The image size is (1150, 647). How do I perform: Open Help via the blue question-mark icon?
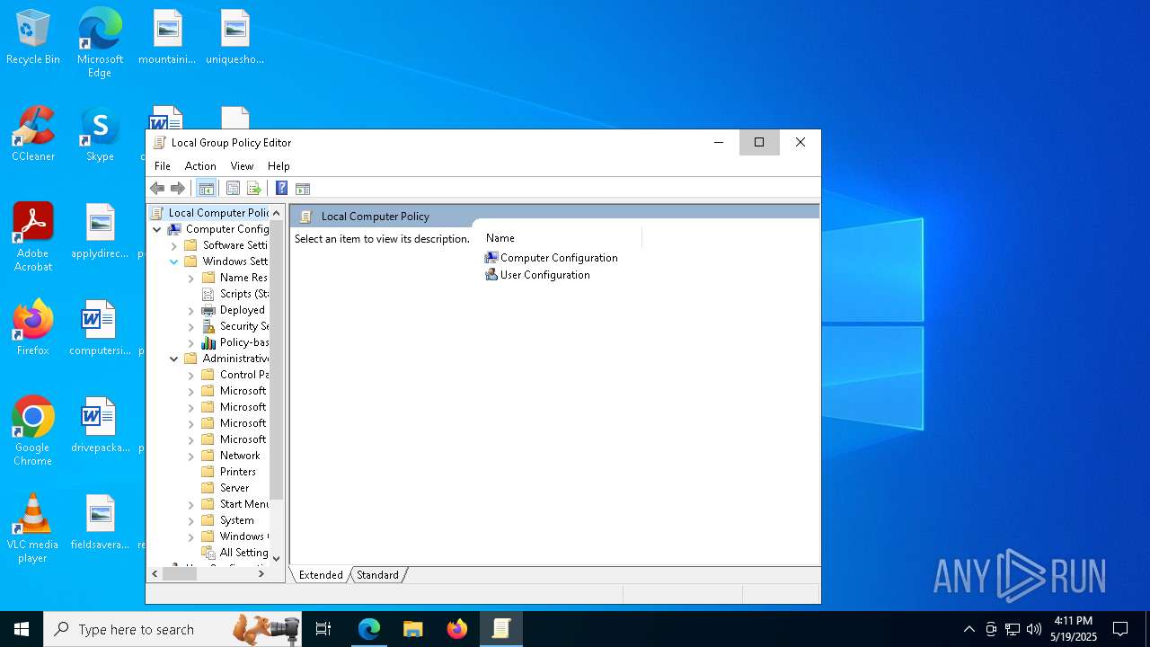click(281, 189)
